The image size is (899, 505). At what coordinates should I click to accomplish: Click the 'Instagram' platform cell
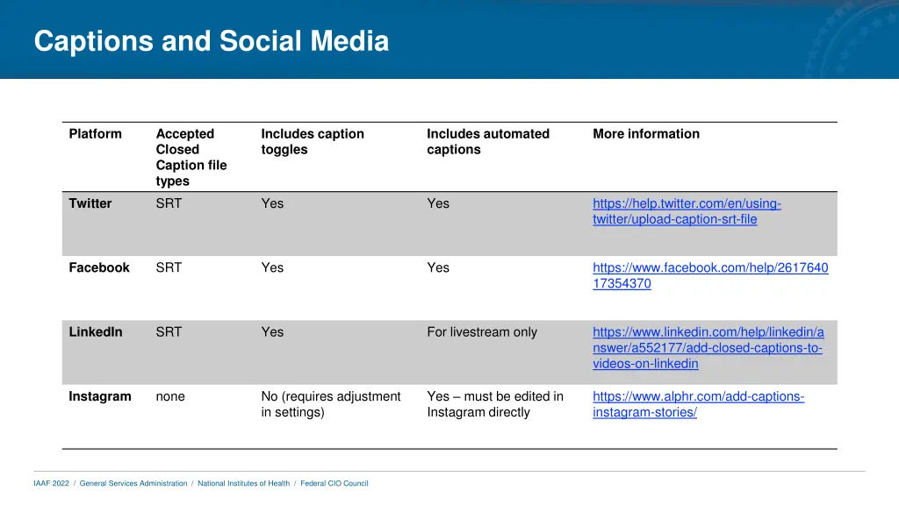point(100,397)
